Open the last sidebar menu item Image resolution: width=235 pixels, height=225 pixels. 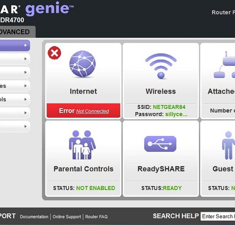(x=15, y=127)
